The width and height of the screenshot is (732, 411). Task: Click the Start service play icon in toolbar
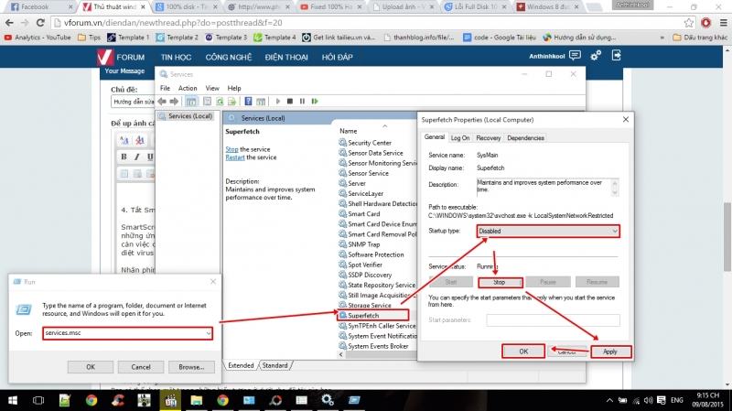(x=278, y=102)
